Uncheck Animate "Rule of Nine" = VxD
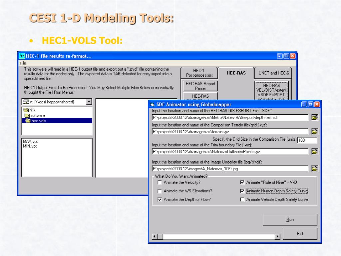 tap(242, 182)
